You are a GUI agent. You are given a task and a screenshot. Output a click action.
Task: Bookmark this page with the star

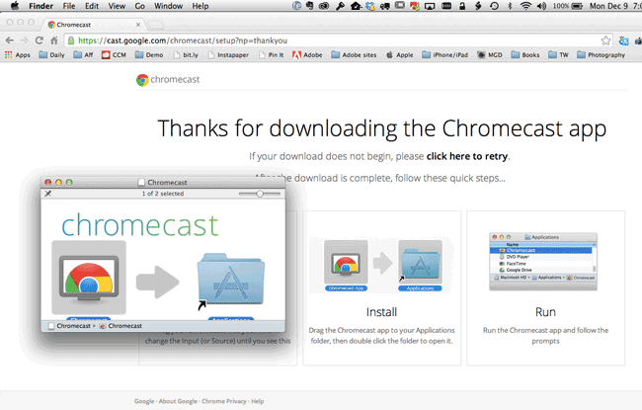tap(605, 41)
